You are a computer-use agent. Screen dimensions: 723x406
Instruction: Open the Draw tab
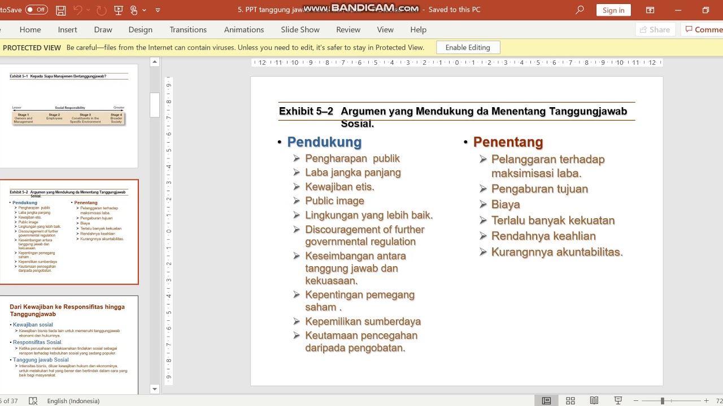(x=103, y=29)
